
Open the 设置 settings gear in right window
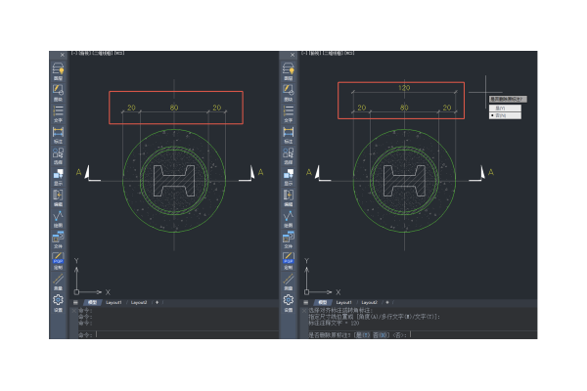tap(289, 302)
